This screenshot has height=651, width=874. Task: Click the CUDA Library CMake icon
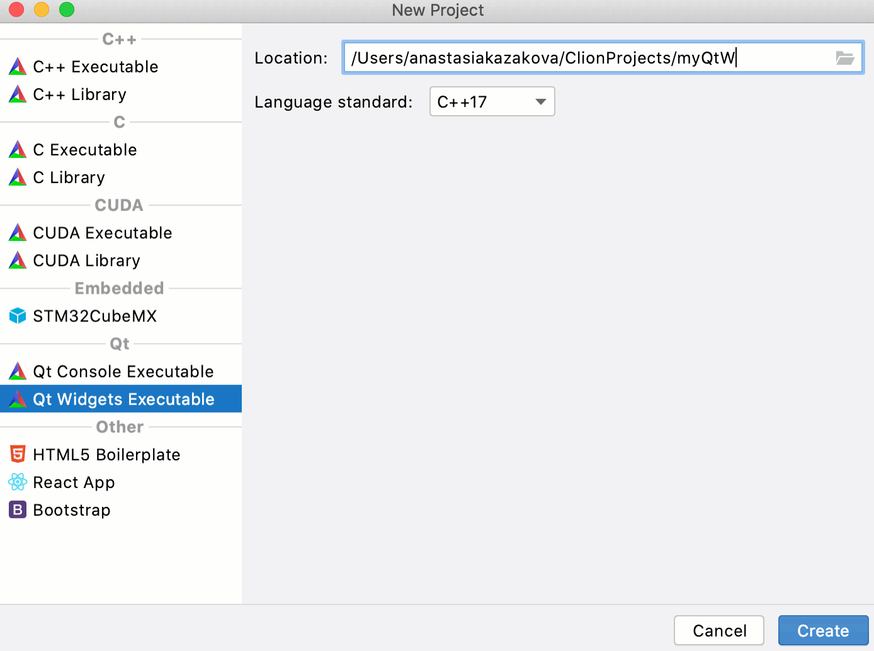18,260
